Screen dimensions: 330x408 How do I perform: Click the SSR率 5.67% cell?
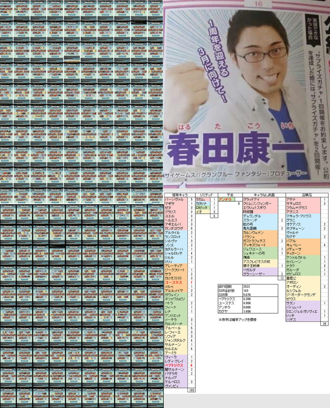click(260, 295)
